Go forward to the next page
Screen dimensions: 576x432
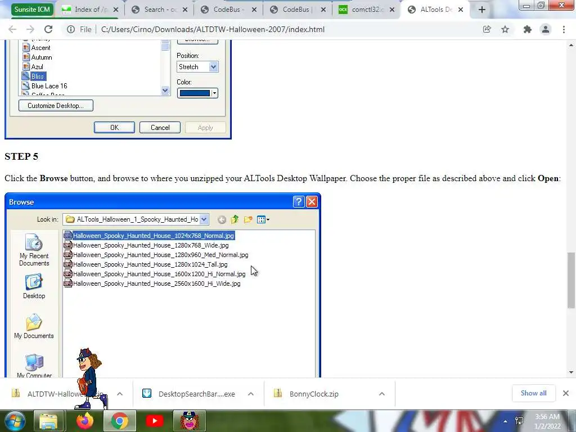coord(30,29)
